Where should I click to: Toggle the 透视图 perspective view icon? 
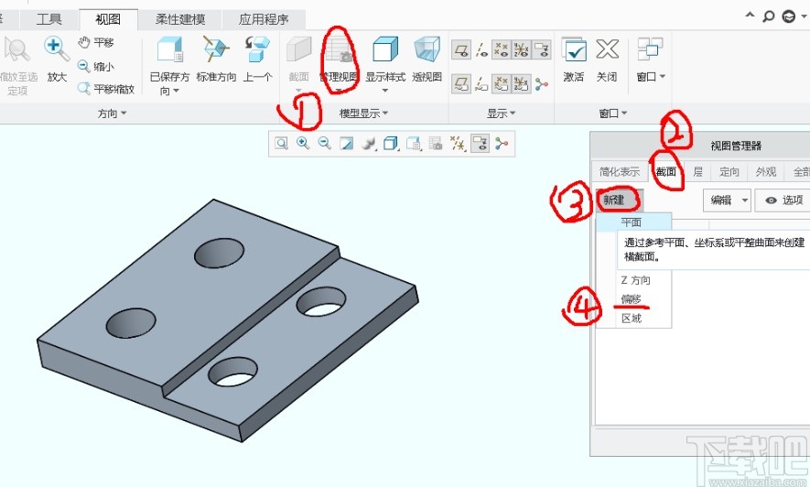pyautogui.click(x=427, y=50)
